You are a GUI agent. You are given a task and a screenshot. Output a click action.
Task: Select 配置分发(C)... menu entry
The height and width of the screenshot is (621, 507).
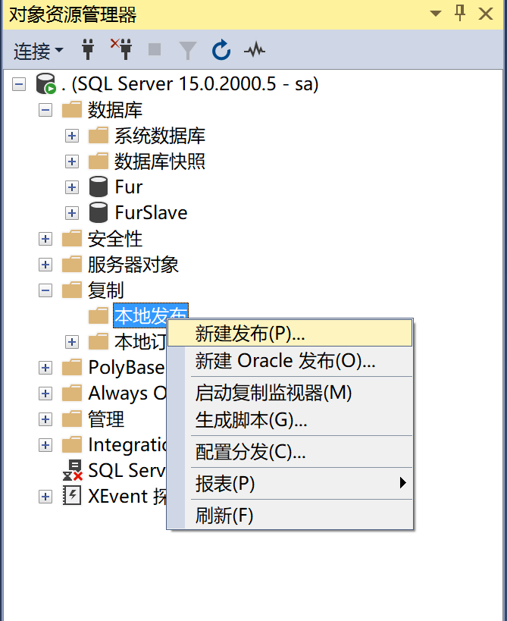point(250,453)
